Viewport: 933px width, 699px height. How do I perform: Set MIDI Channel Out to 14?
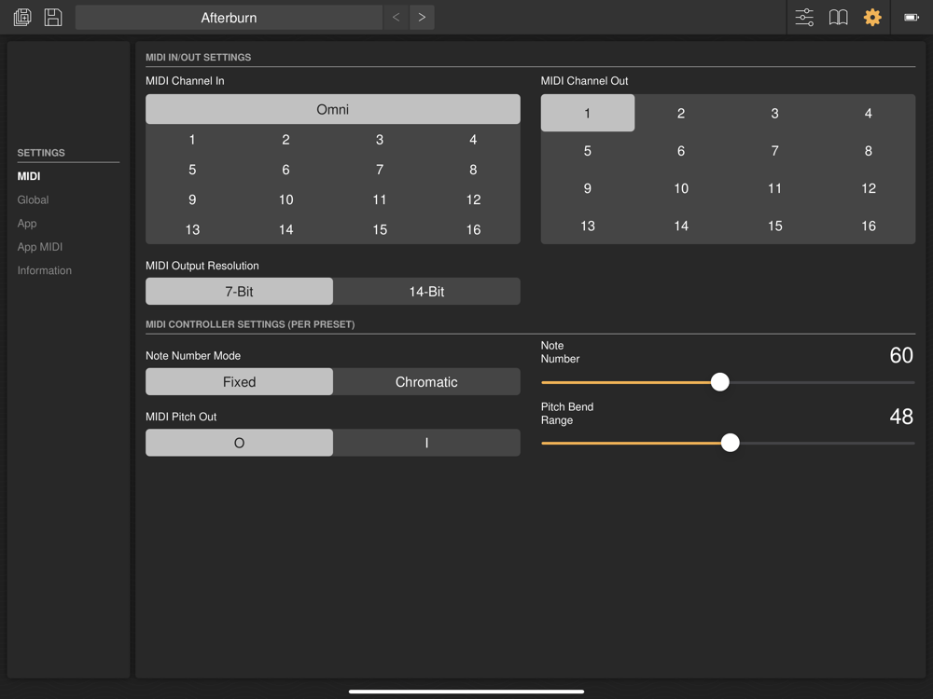[681, 226]
